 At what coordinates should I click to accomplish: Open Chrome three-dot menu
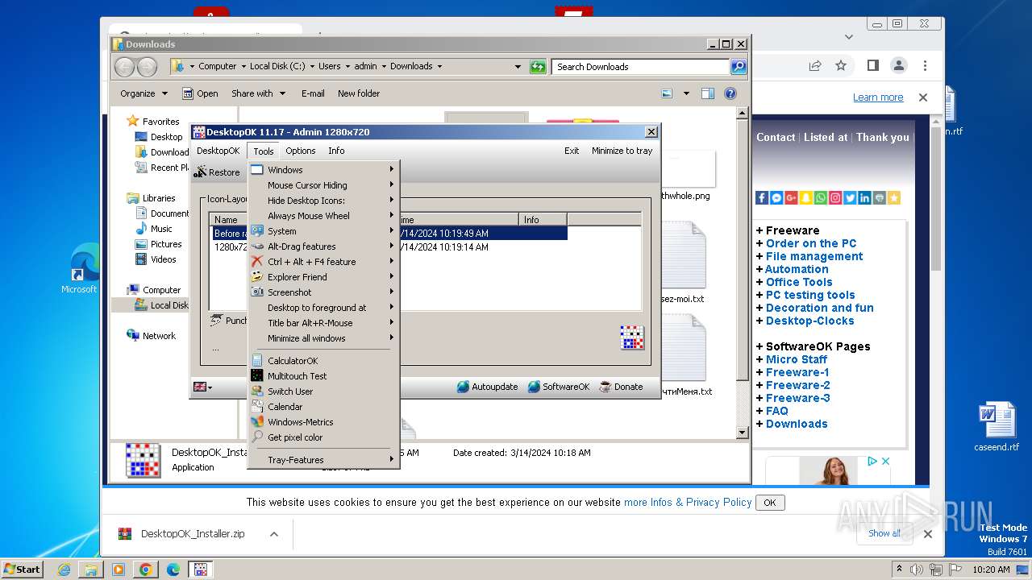pyautogui.click(x=925, y=66)
